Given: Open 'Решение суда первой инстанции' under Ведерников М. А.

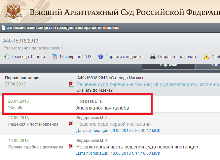Looking at the screenshot, I should 113,124.
